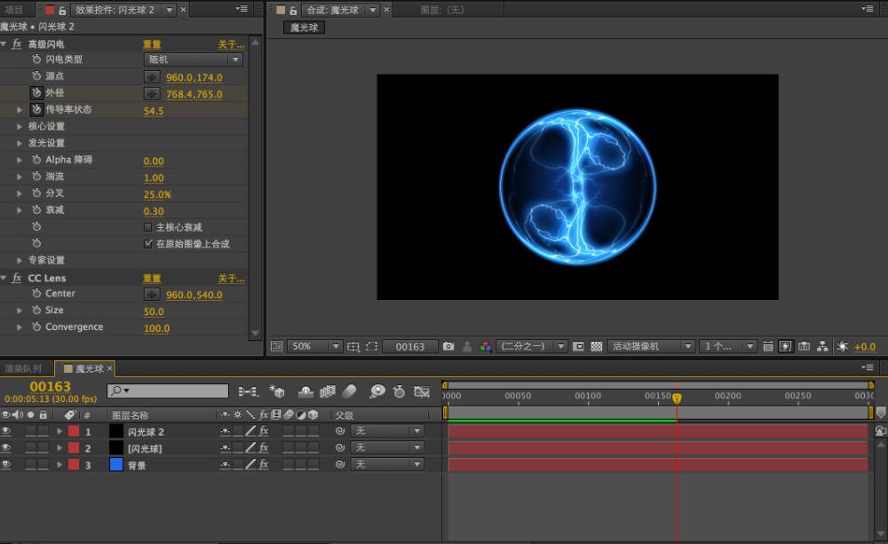Hide the [闪光球] layer with its eye
888x544 pixels.
tap(6, 448)
